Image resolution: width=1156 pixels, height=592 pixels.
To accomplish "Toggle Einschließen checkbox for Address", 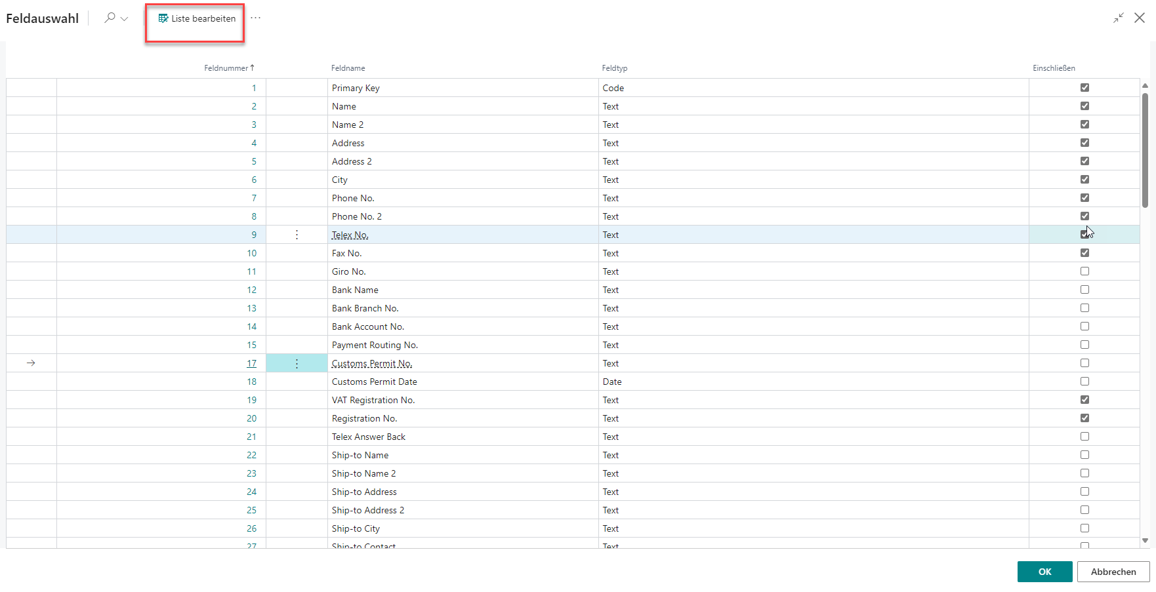I will coord(1084,143).
